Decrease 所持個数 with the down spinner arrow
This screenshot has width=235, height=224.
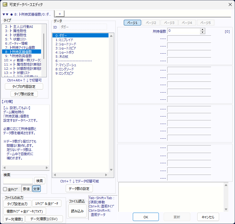203,32
